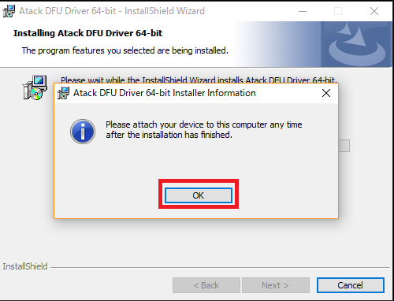The width and height of the screenshot is (394, 301).
Task: Cancel the driver installation
Action: pos(351,285)
